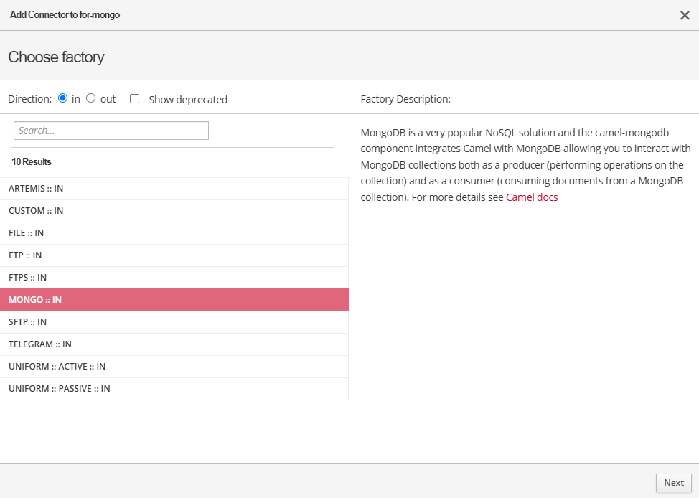Viewport: 699px width, 498px height.
Task: Choose FILE :: IN from the list
Action: click(x=27, y=233)
